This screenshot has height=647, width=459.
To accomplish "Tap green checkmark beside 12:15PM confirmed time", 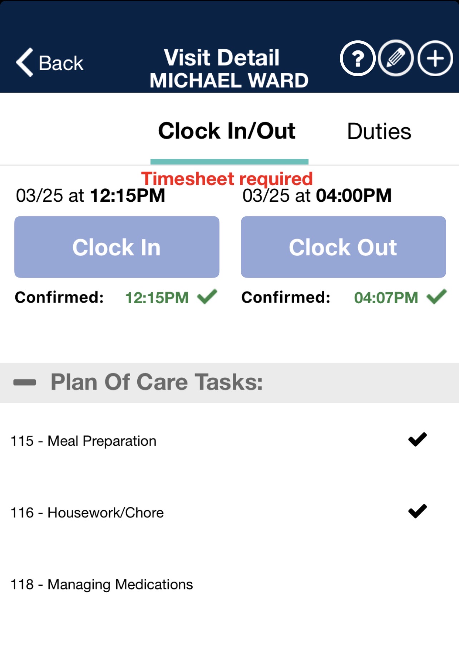I will (x=207, y=297).
